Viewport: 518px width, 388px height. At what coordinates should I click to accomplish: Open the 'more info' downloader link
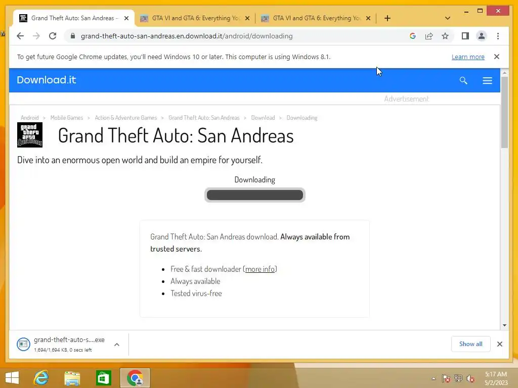pos(260,269)
